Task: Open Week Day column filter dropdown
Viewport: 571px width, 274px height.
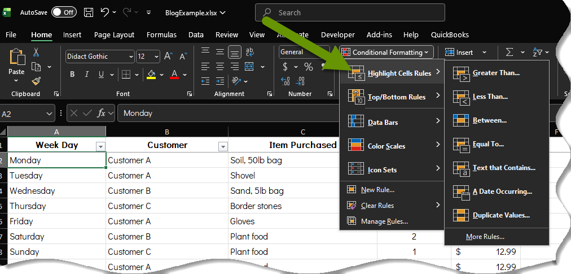Action: (x=100, y=146)
